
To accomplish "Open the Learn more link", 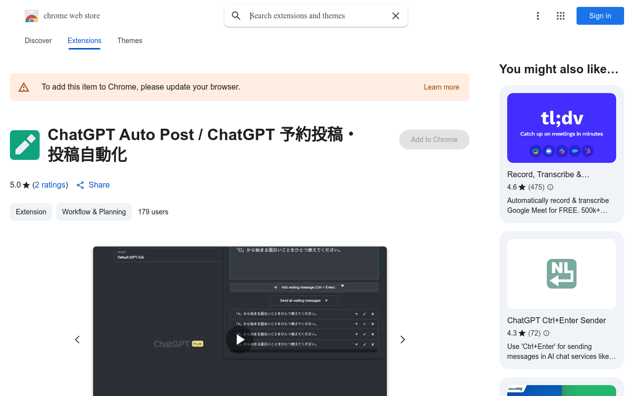I will click(x=441, y=87).
